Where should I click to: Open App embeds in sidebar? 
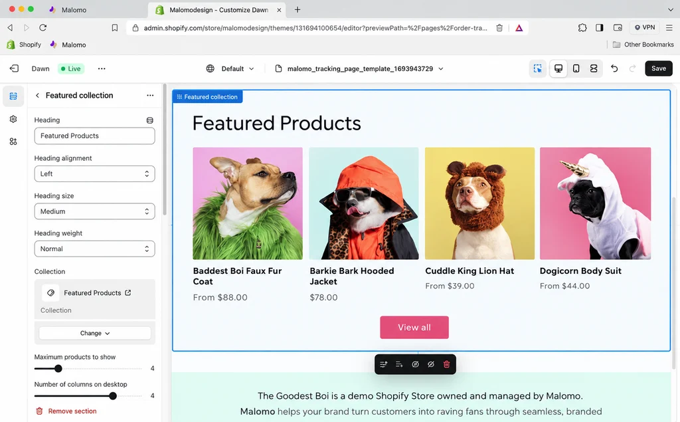tap(13, 142)
